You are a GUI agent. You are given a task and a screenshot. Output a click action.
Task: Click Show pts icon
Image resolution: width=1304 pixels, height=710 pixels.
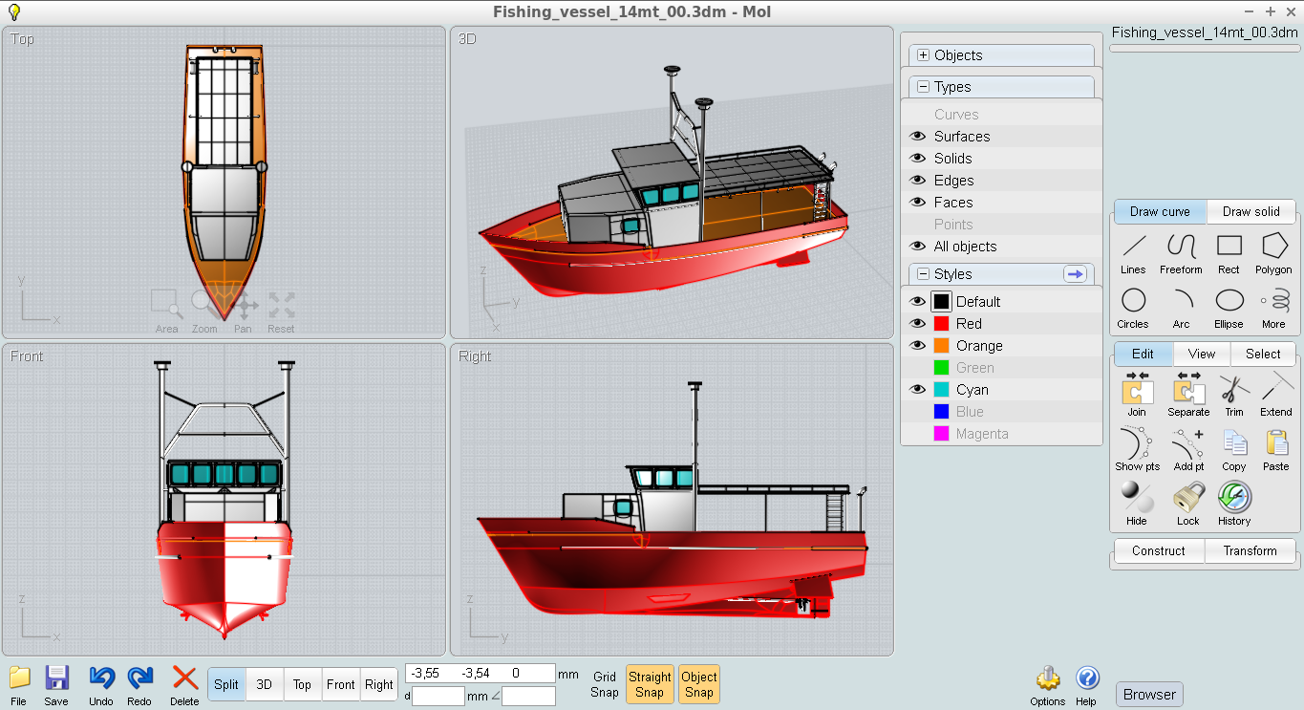tap(1137, 449)
